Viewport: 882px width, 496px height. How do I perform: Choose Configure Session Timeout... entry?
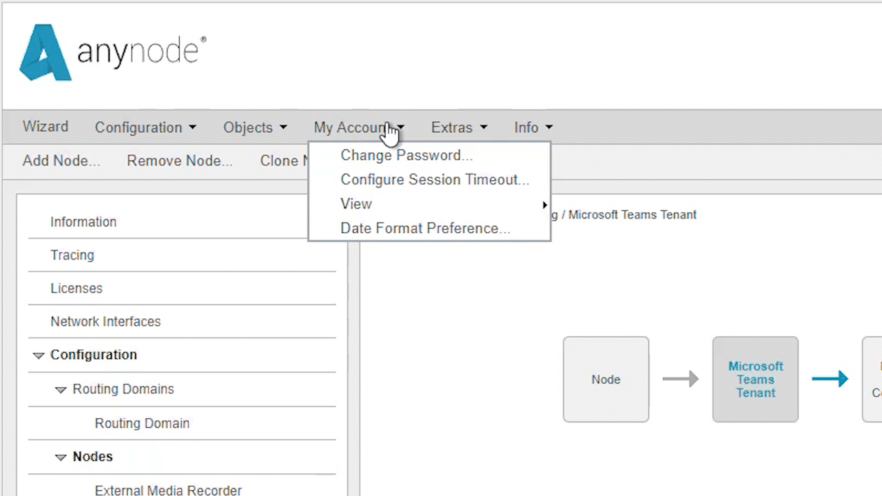pos(435,179)
